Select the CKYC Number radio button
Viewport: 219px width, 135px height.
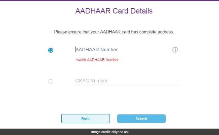51,81
